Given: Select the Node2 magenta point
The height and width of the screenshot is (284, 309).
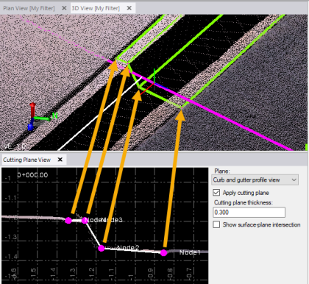Looking at the screenshot, I should click(x=102, y=249).
